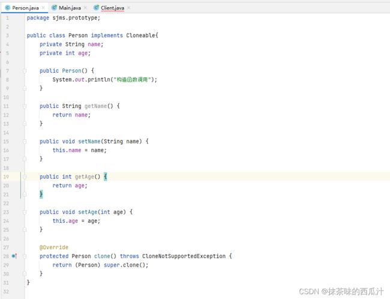Click line number 3 in the gutter
Viewport: 390px width, 299px height.
[x=7, y=35]
